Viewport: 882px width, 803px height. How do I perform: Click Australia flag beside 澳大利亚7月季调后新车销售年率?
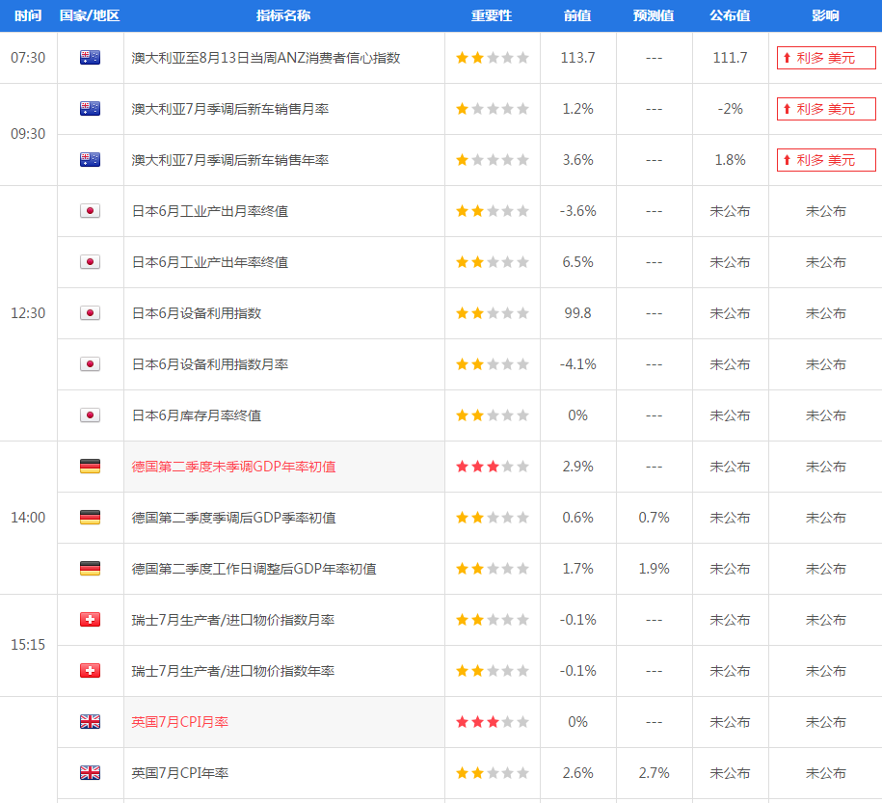tap(90, 160)
